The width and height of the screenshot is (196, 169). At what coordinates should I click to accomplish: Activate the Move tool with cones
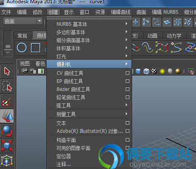(x=7, y=116)
